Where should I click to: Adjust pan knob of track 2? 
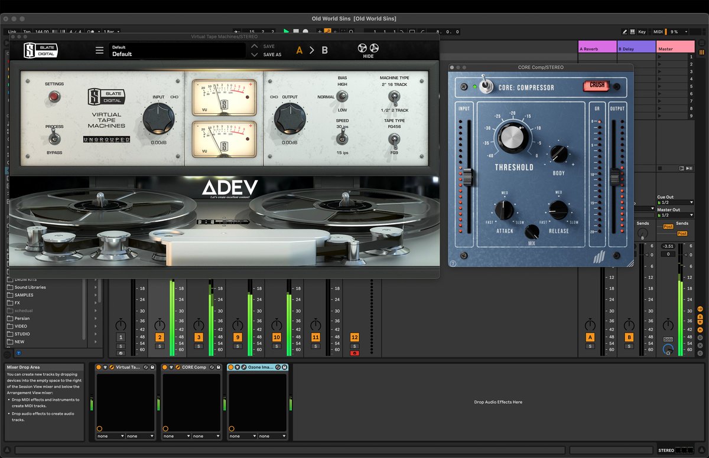click(x=160, y=325)
